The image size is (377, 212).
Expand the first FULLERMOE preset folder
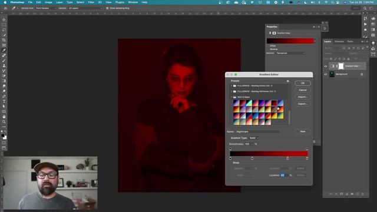point(232,86)
